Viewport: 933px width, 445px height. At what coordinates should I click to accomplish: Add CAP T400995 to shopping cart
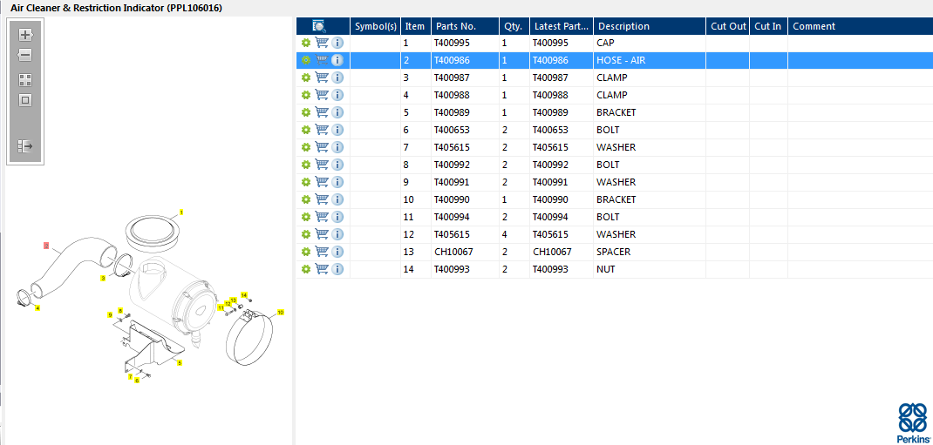[322, 43]
